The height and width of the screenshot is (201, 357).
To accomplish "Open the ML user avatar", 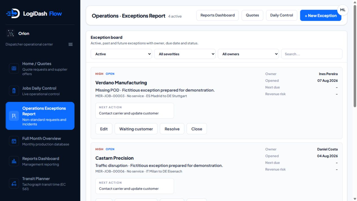I will 343,10.
